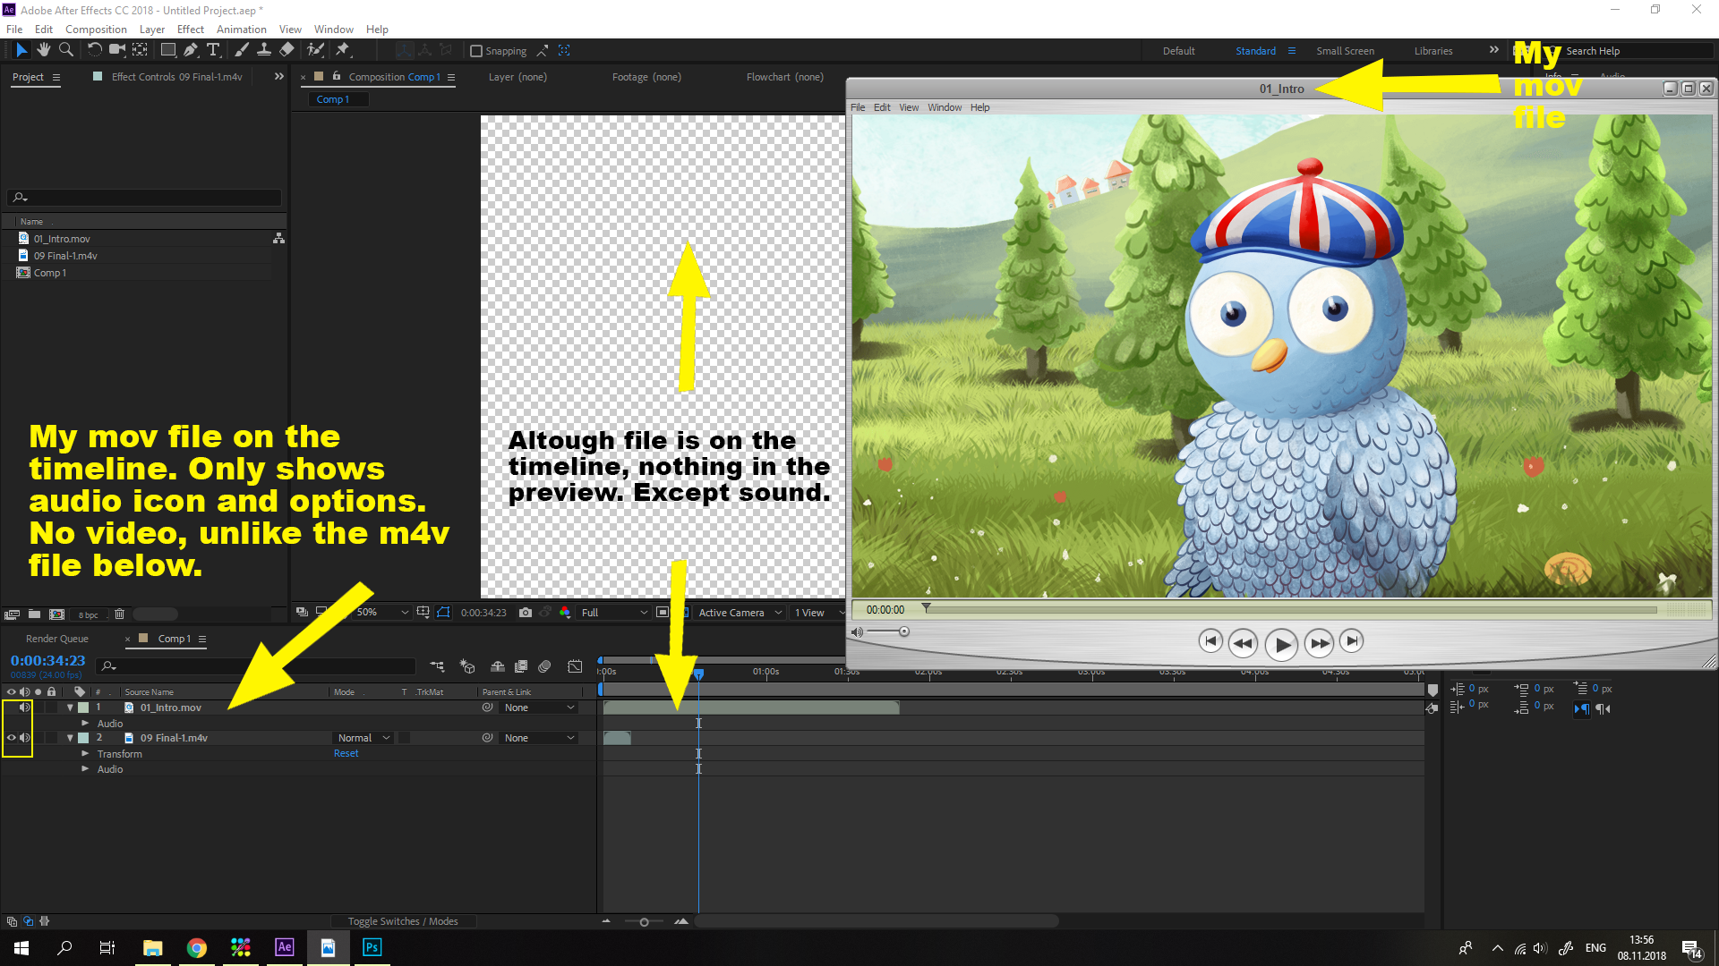This screenshot has width=1719, height=966.
Task: Toggle visibility of 01_Intro.mov layer
Action: pos(10,707)
